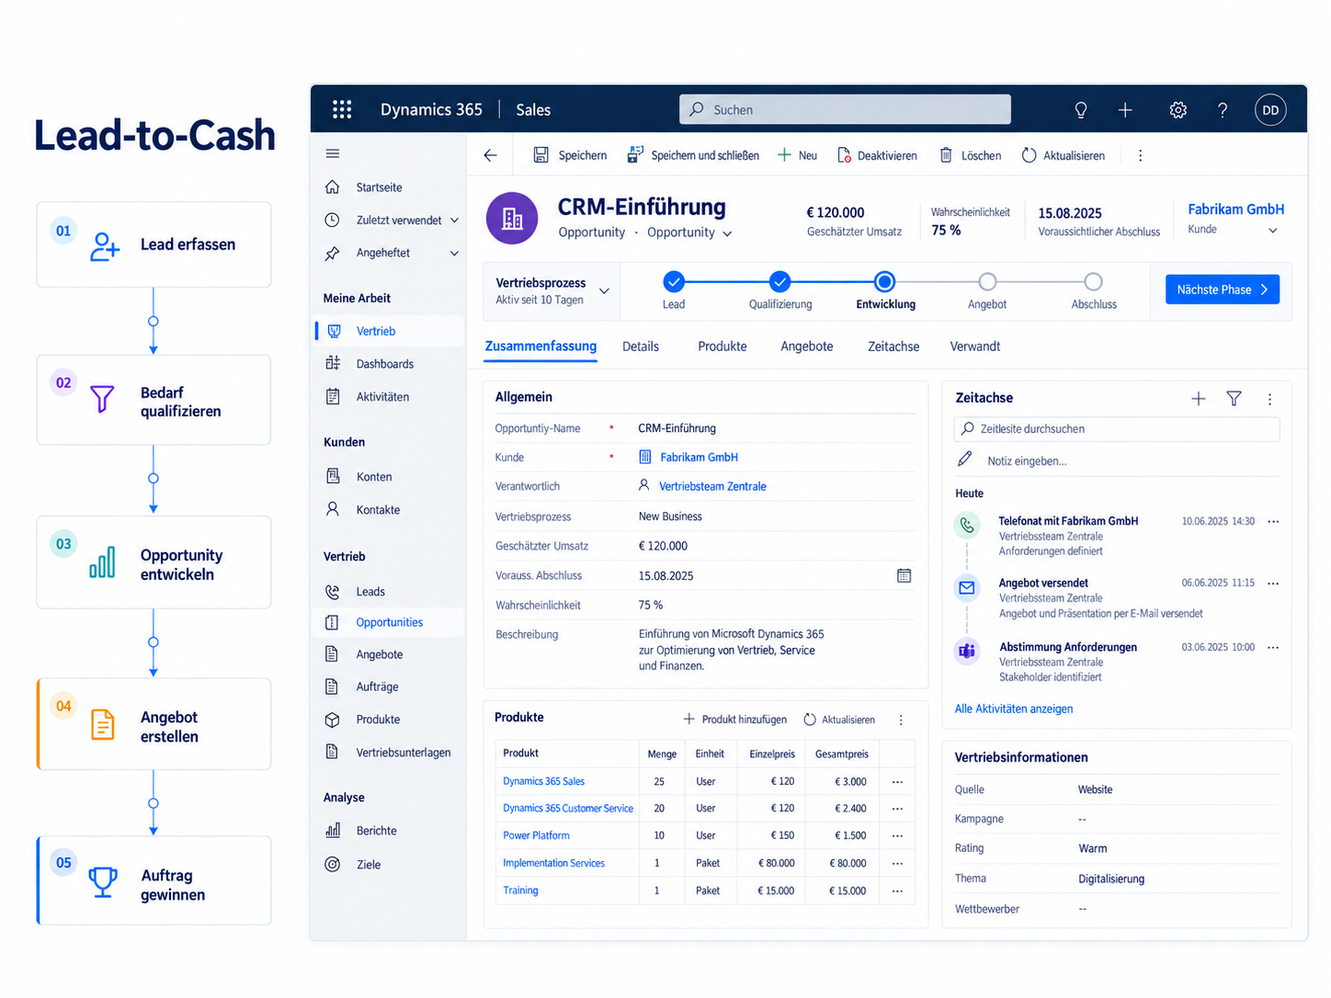Switch to the Details tab

tap(641, 346)
